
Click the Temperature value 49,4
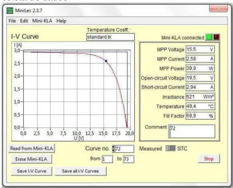pos(200,106)
